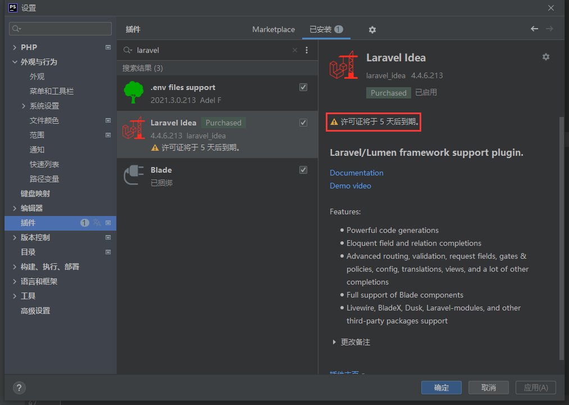Click the update count badge on 插件
Image resolution: width=569 pixels, height=405 pixels.
85,223
